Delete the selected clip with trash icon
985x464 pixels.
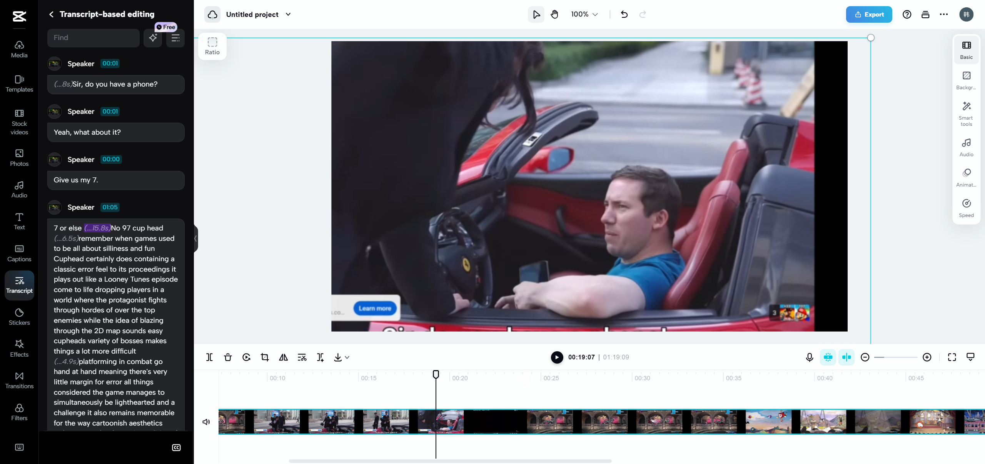click(x=228, y=357)
